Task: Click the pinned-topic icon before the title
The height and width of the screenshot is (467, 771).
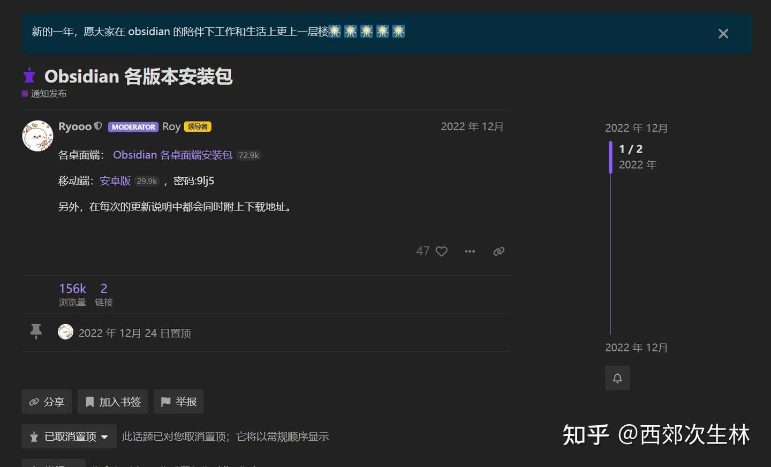Action: (28, 76)
